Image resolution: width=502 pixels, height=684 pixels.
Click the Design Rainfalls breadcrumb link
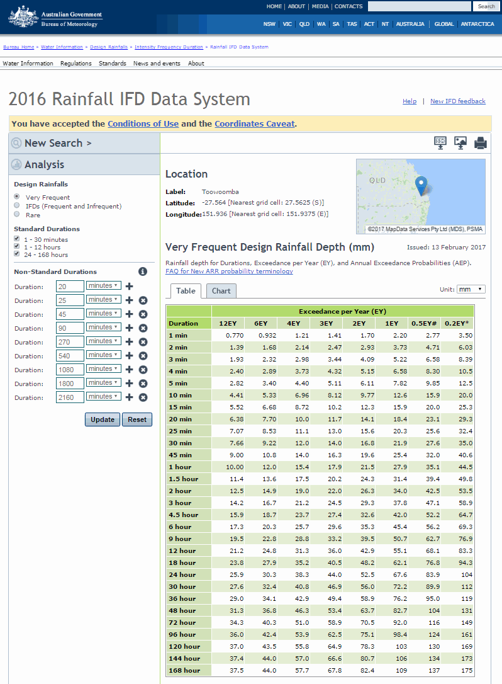[x=109, y=47]
